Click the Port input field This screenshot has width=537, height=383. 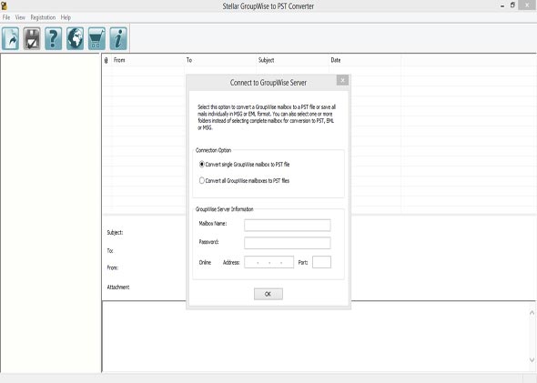click(321, 262)
